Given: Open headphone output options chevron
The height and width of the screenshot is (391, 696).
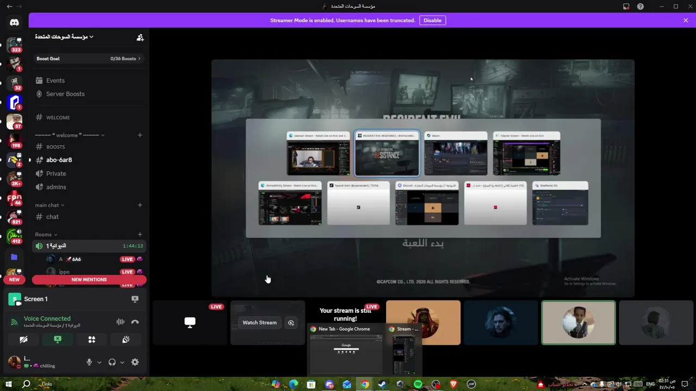Looking at the screenshot, I should (122, 362).
